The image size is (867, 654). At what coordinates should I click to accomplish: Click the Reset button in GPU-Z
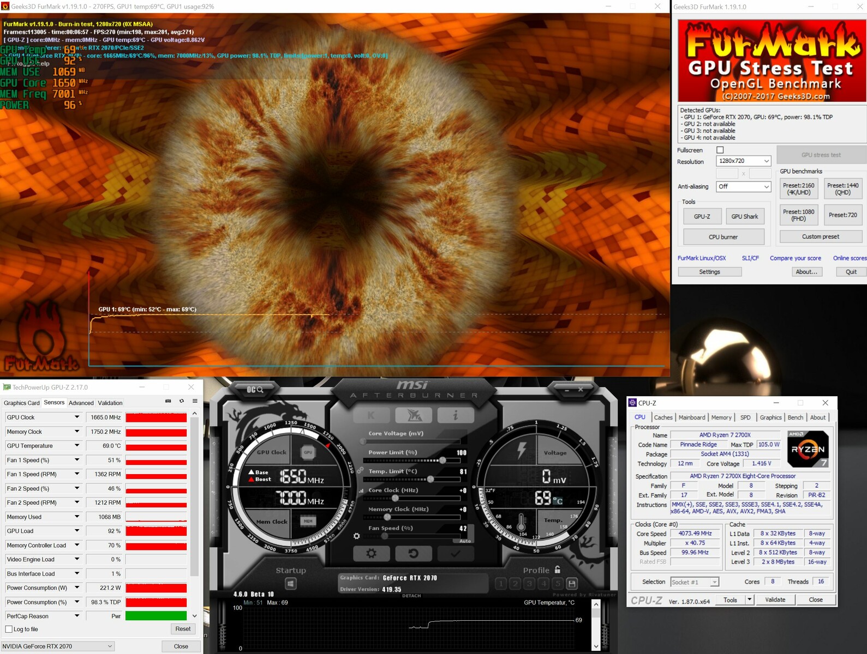coord(183,629)
